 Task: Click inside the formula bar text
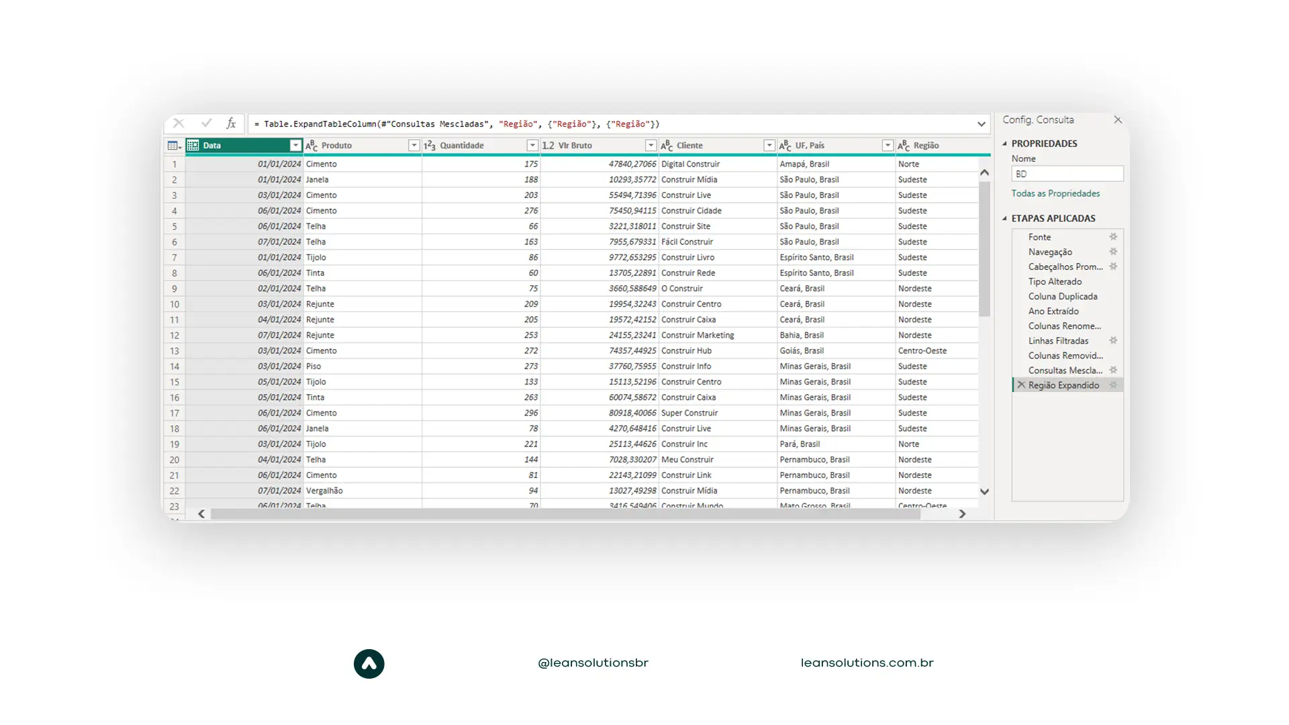point(457,124)
